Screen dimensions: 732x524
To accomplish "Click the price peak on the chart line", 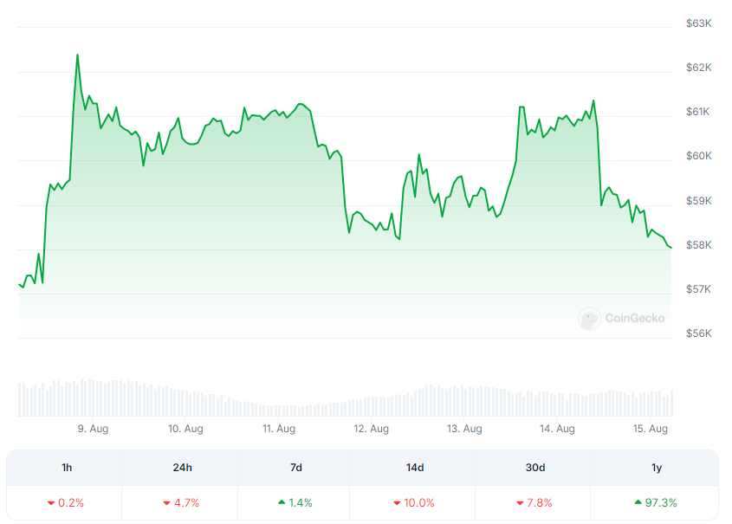I will [x=77, y=55].
